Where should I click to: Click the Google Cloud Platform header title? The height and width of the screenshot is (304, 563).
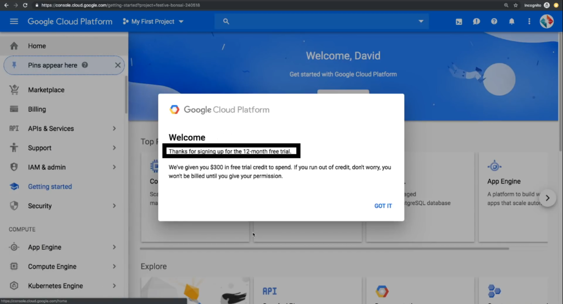pos(70,21)
